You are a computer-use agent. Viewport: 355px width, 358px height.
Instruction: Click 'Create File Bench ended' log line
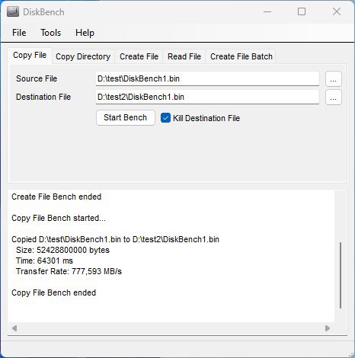(x=56, y=197)
